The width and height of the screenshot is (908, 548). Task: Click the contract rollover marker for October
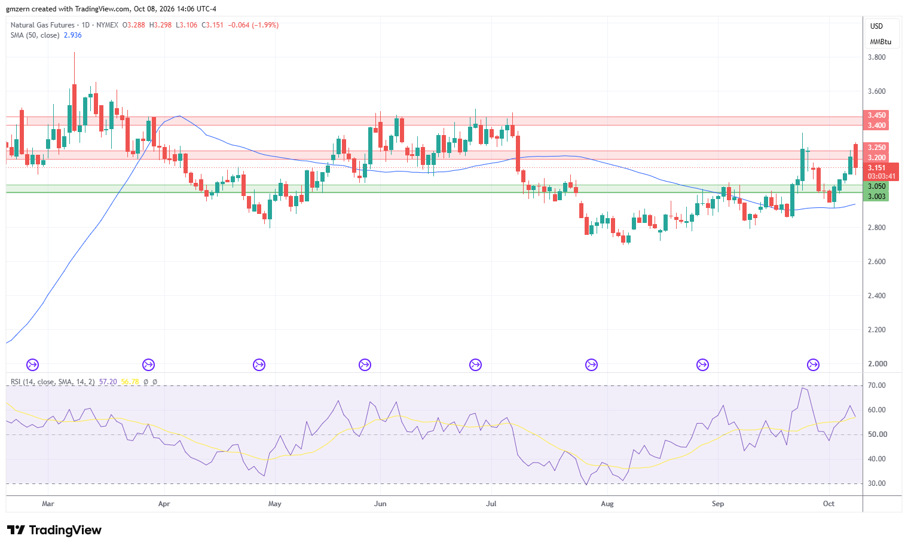pos(813,365)
